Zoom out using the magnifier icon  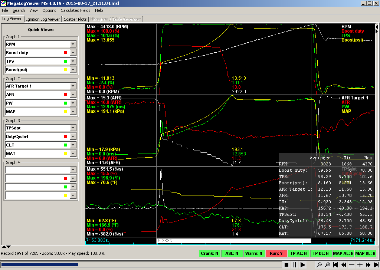point(319,265)
